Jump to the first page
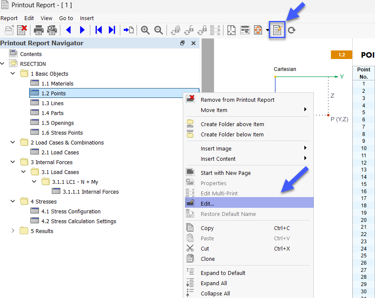The image size is (375, 298). click(98, 30)
